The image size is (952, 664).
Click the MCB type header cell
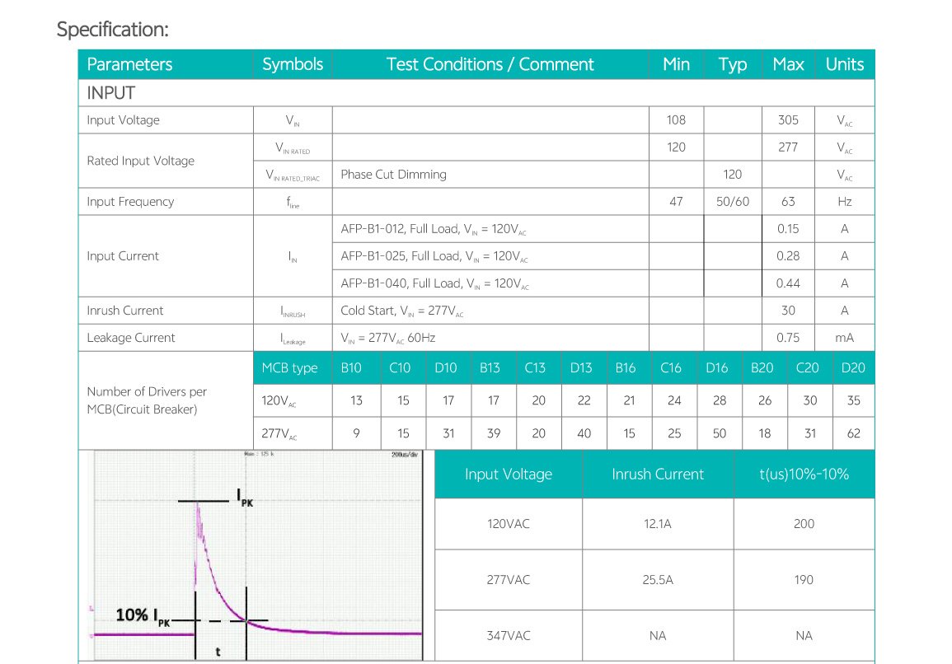[x=289, y=368]
